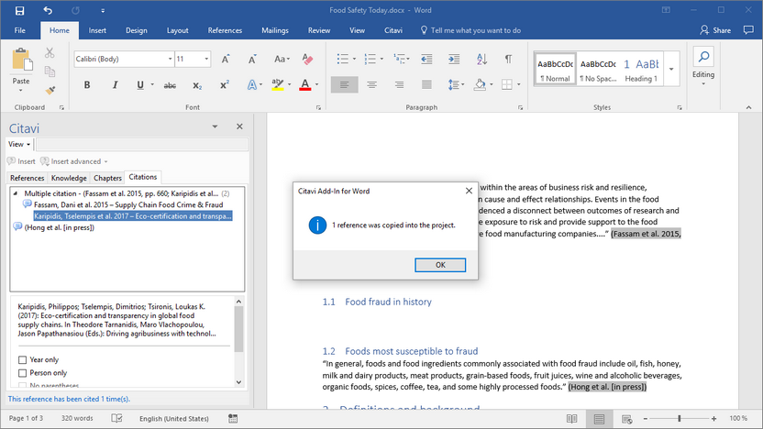Click the Save icon in title bar

[19, 10]
